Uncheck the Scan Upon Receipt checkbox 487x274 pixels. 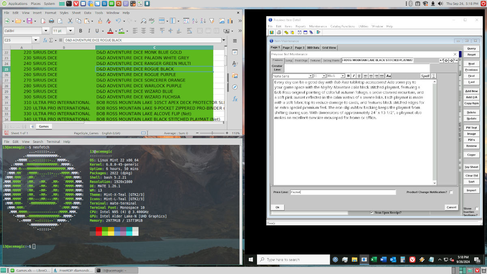372,212
